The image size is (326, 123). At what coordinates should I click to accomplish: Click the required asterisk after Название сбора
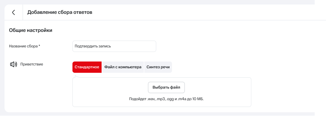coord(39,46)
